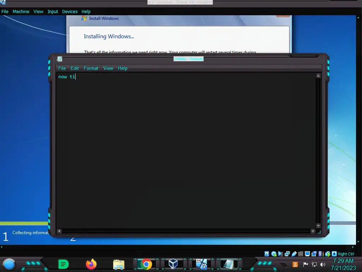Click the Installing Windows... heading
362x272 pixels.
coord(109,36)
